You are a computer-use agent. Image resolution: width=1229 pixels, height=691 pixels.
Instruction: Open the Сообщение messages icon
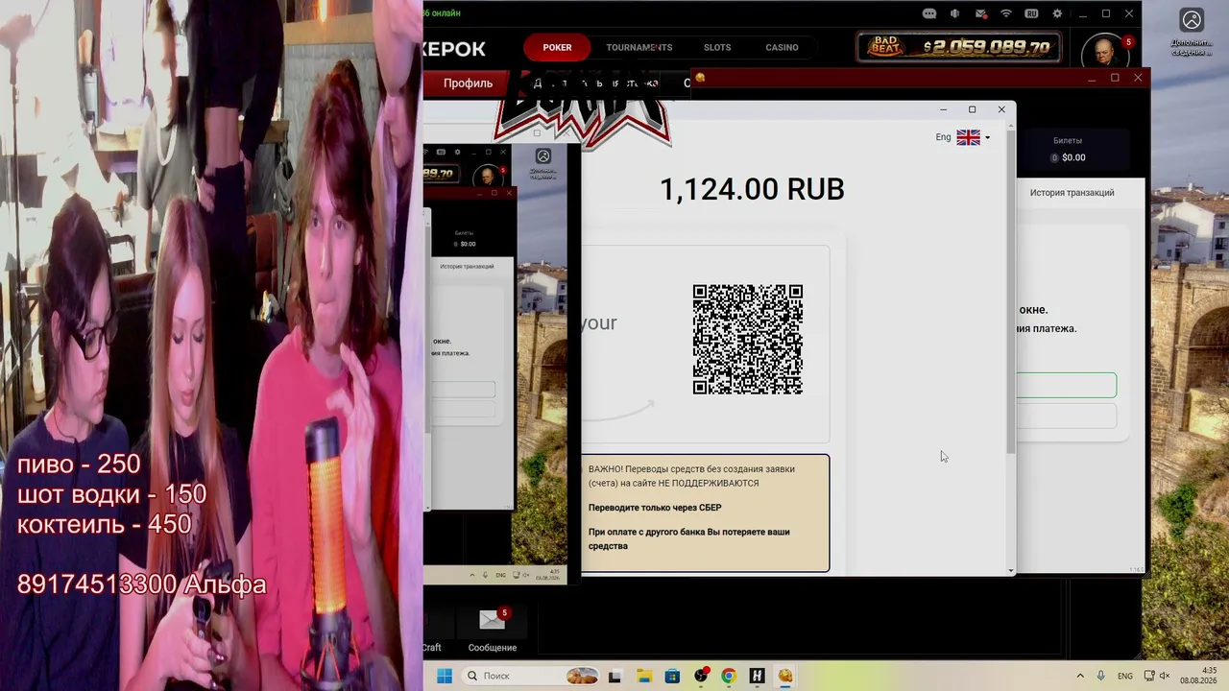[492, 629]
